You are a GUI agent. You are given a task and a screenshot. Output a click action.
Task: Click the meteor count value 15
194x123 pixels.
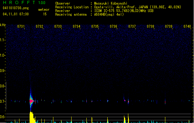[45, 14]
